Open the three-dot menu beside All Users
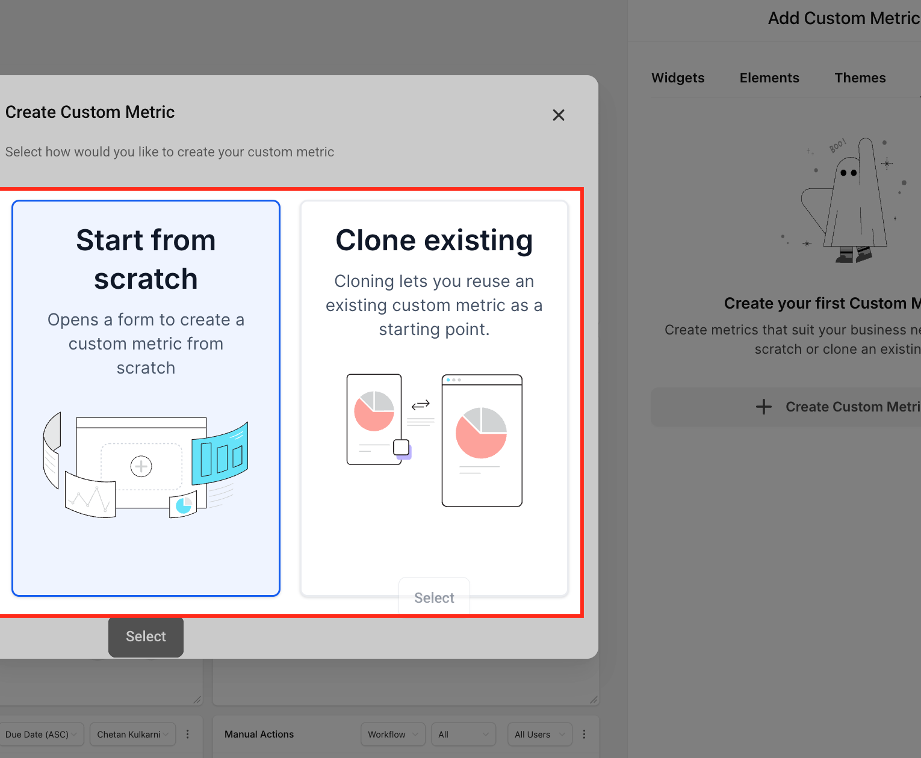The height and width of the screenshot is (758, 921). [x=584, y=735]
